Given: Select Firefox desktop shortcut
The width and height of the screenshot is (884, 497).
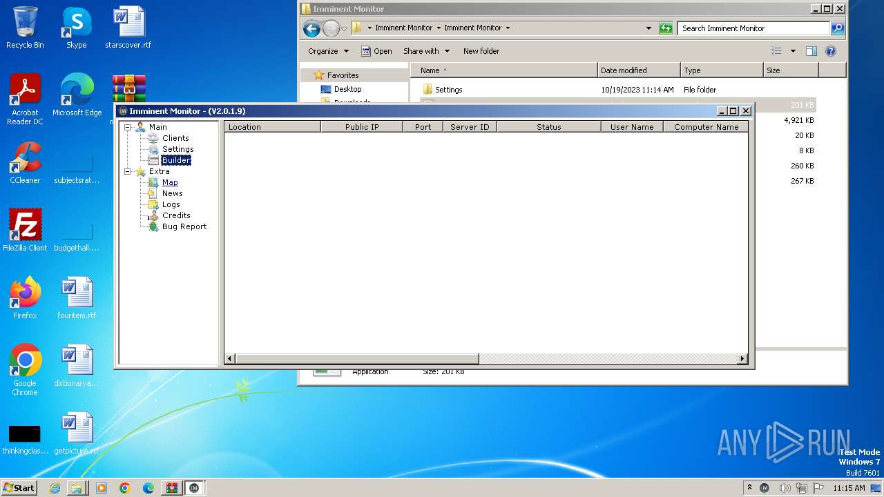Looking at the screenshot, I should (25, 298).
